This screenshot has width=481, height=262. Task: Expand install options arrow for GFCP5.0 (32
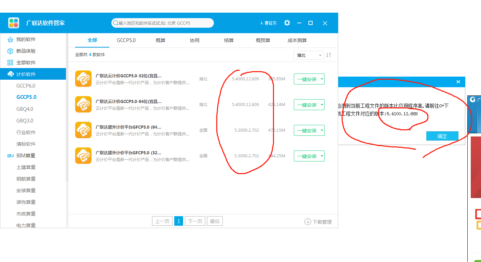[321, 156]
